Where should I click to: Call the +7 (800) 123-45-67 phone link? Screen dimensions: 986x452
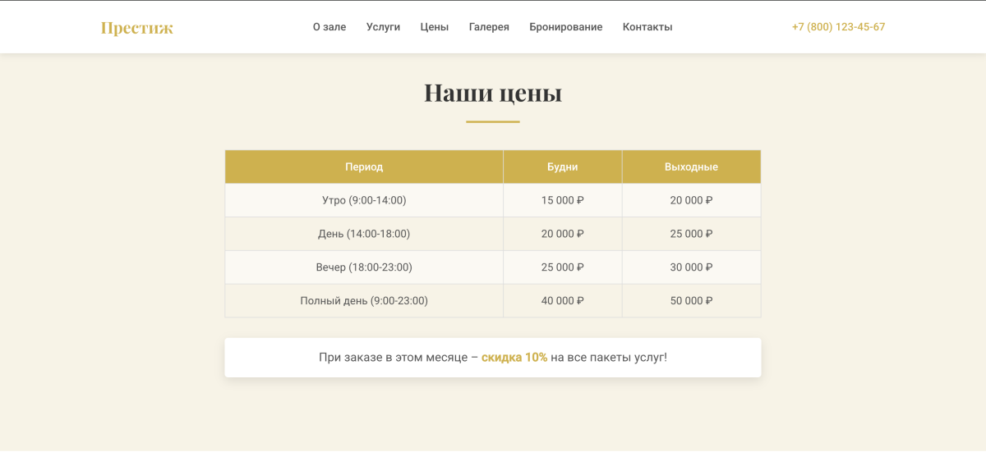point(838,27)
